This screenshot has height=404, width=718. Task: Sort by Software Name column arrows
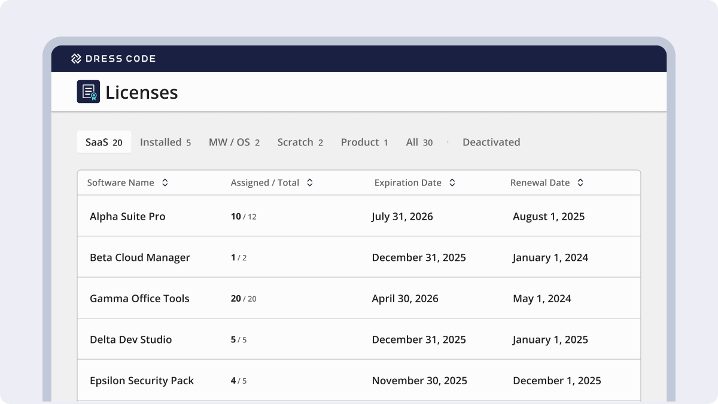(x=165, y=183)
